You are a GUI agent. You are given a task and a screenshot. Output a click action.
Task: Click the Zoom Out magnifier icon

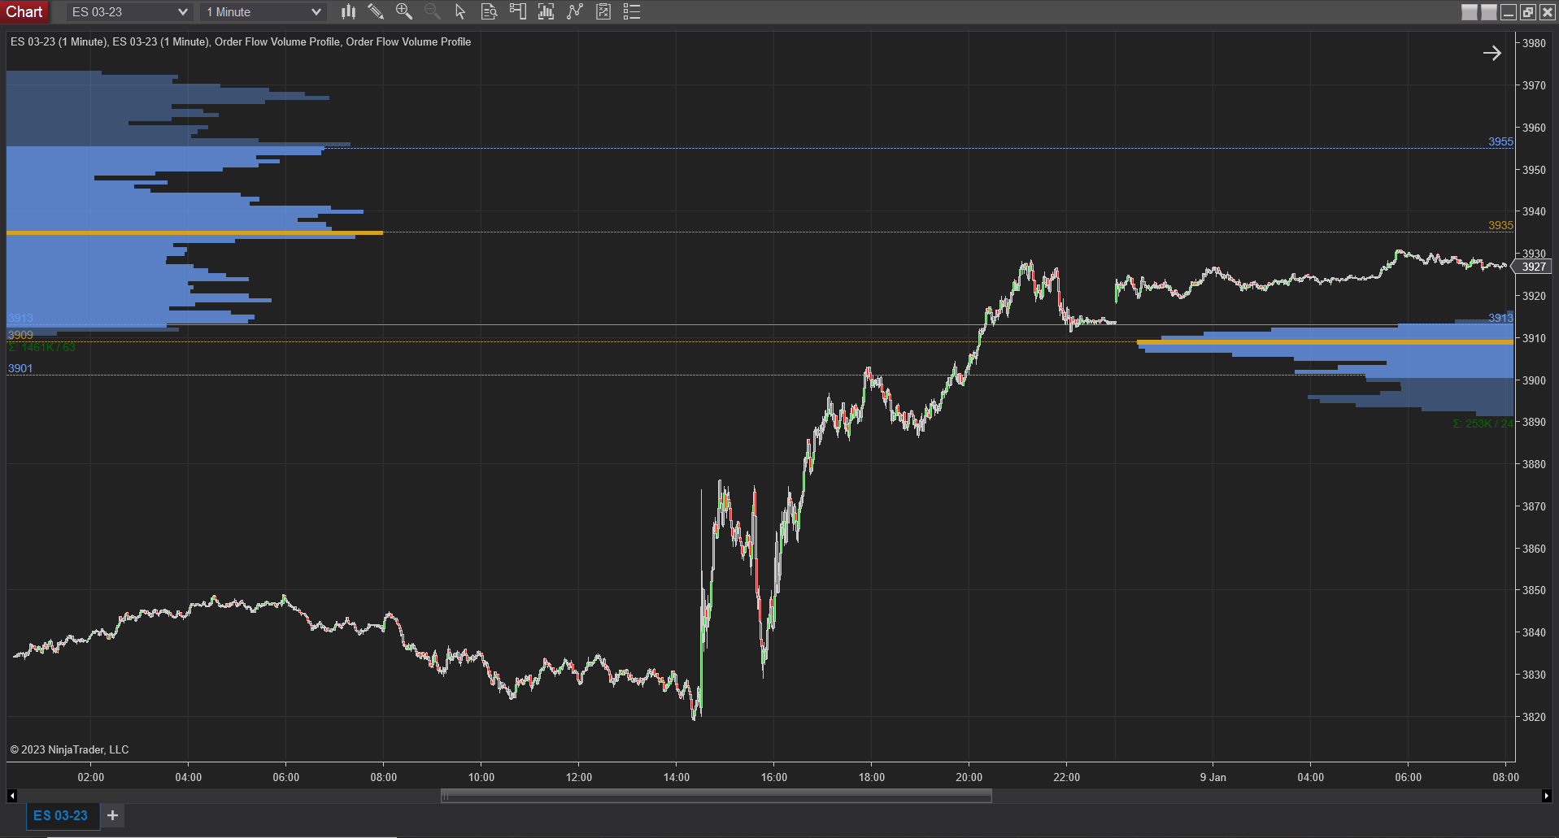(x=433, y=11)
